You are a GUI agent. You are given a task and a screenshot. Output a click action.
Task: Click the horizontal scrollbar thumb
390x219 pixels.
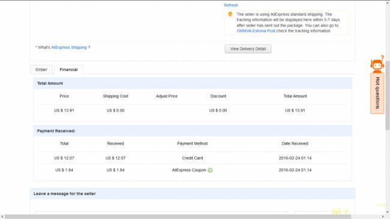(178, 217)
